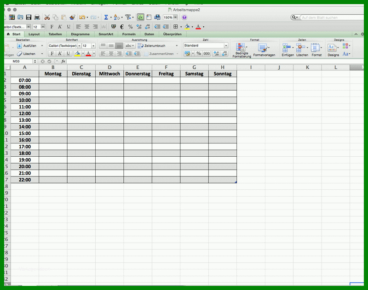368x290 pixels.
Task: Select column header D
Action: [109, 68]
